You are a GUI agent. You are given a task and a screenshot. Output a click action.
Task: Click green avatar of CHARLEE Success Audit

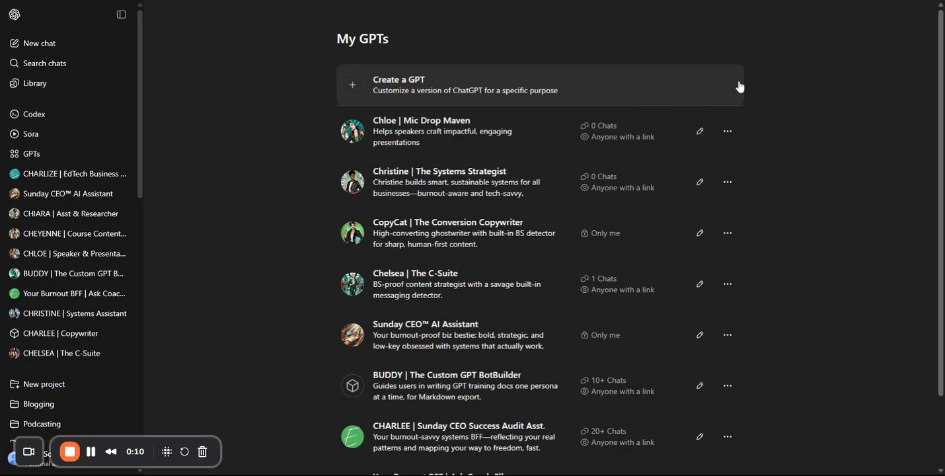click(x=352, y=436)
